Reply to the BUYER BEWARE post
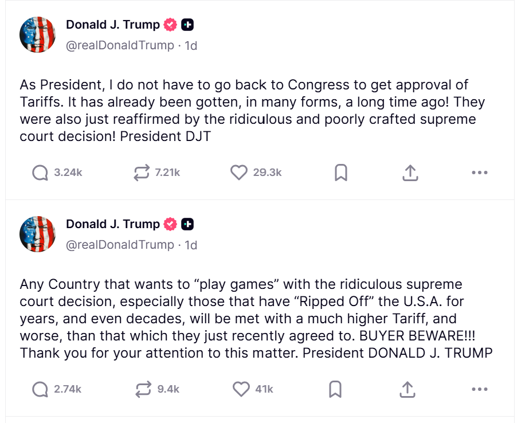Screen dimensions: 525x423 [x=40, y=389]
